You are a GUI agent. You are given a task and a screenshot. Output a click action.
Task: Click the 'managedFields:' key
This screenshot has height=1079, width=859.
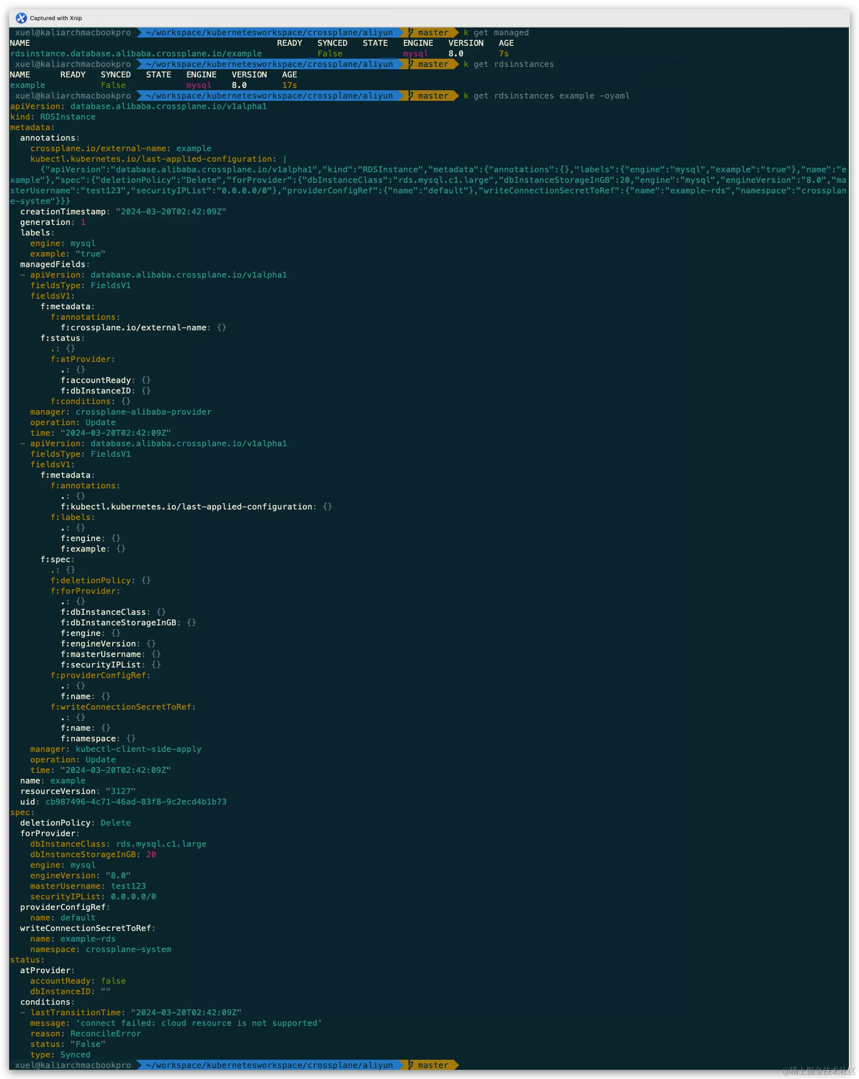pyautogui.click(x=55, y=264)
